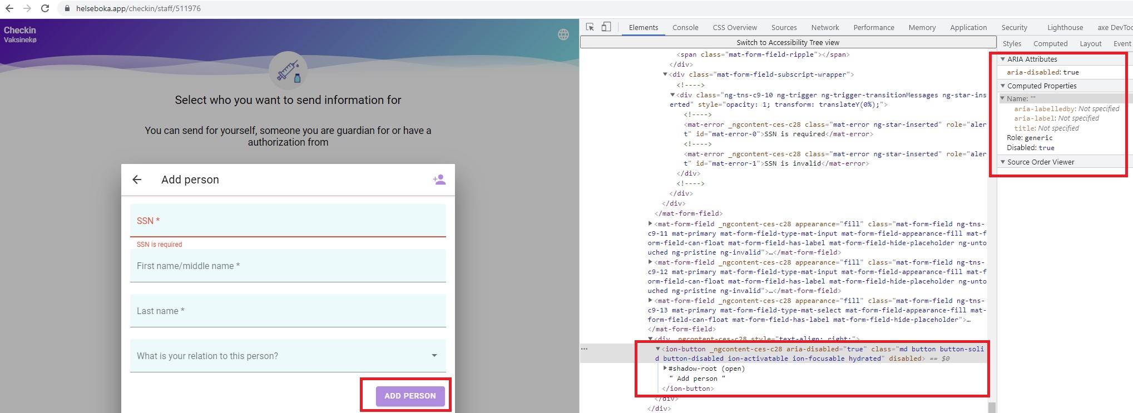Click the vaccine syringe logo icon
Image resolution: width=1133 pixels, height=413 pixels.
[x=288, y=71]
